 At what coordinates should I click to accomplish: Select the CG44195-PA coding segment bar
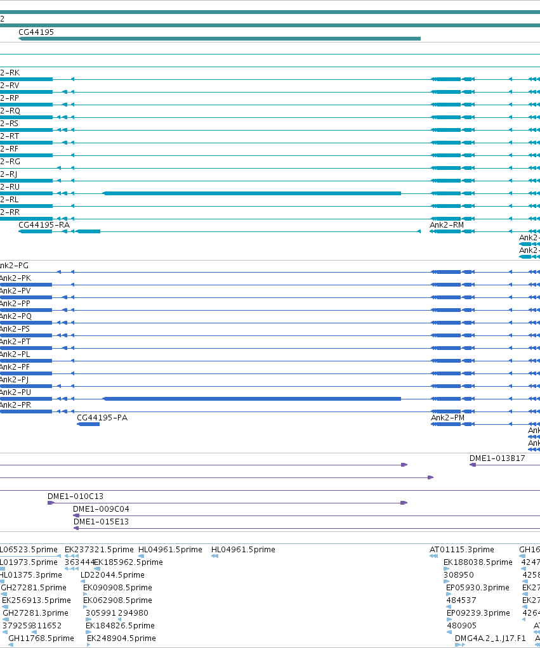pyautogui.click(x=88, y=424)
